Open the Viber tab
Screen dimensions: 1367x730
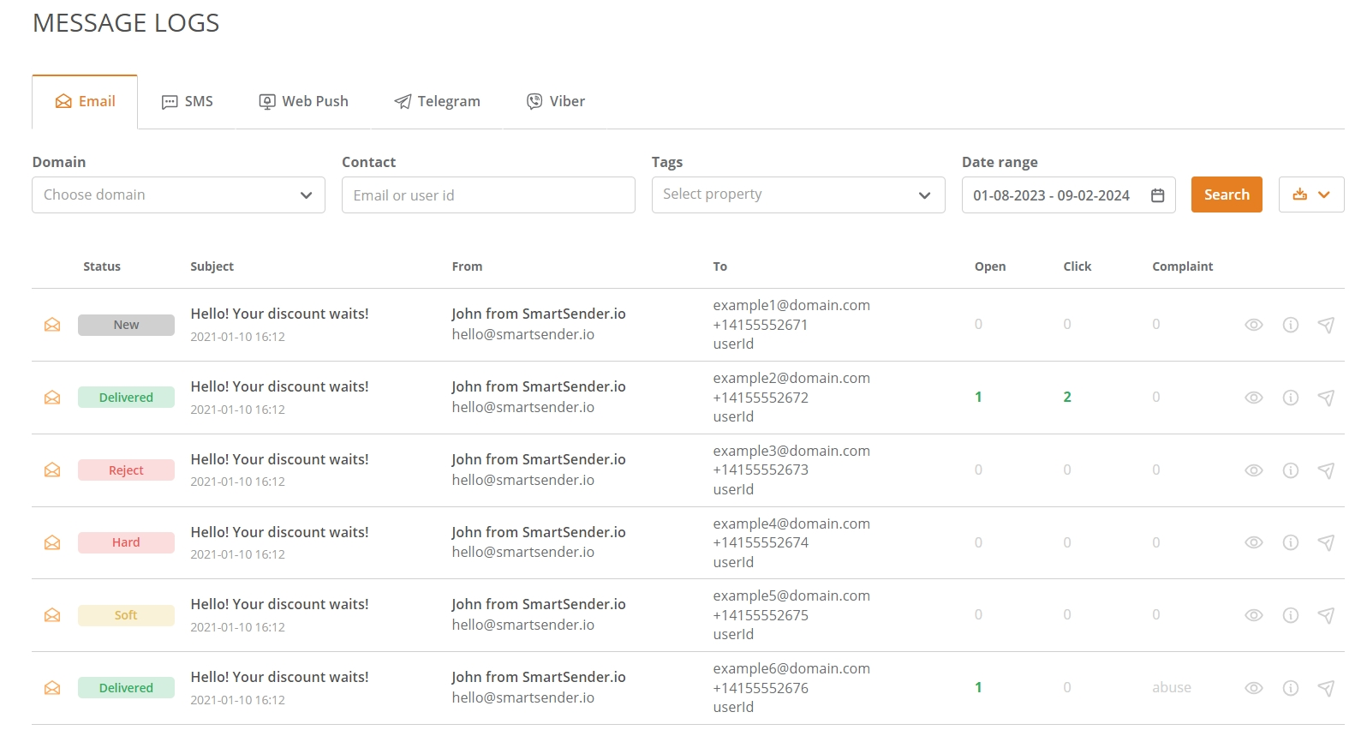(556, 101)
